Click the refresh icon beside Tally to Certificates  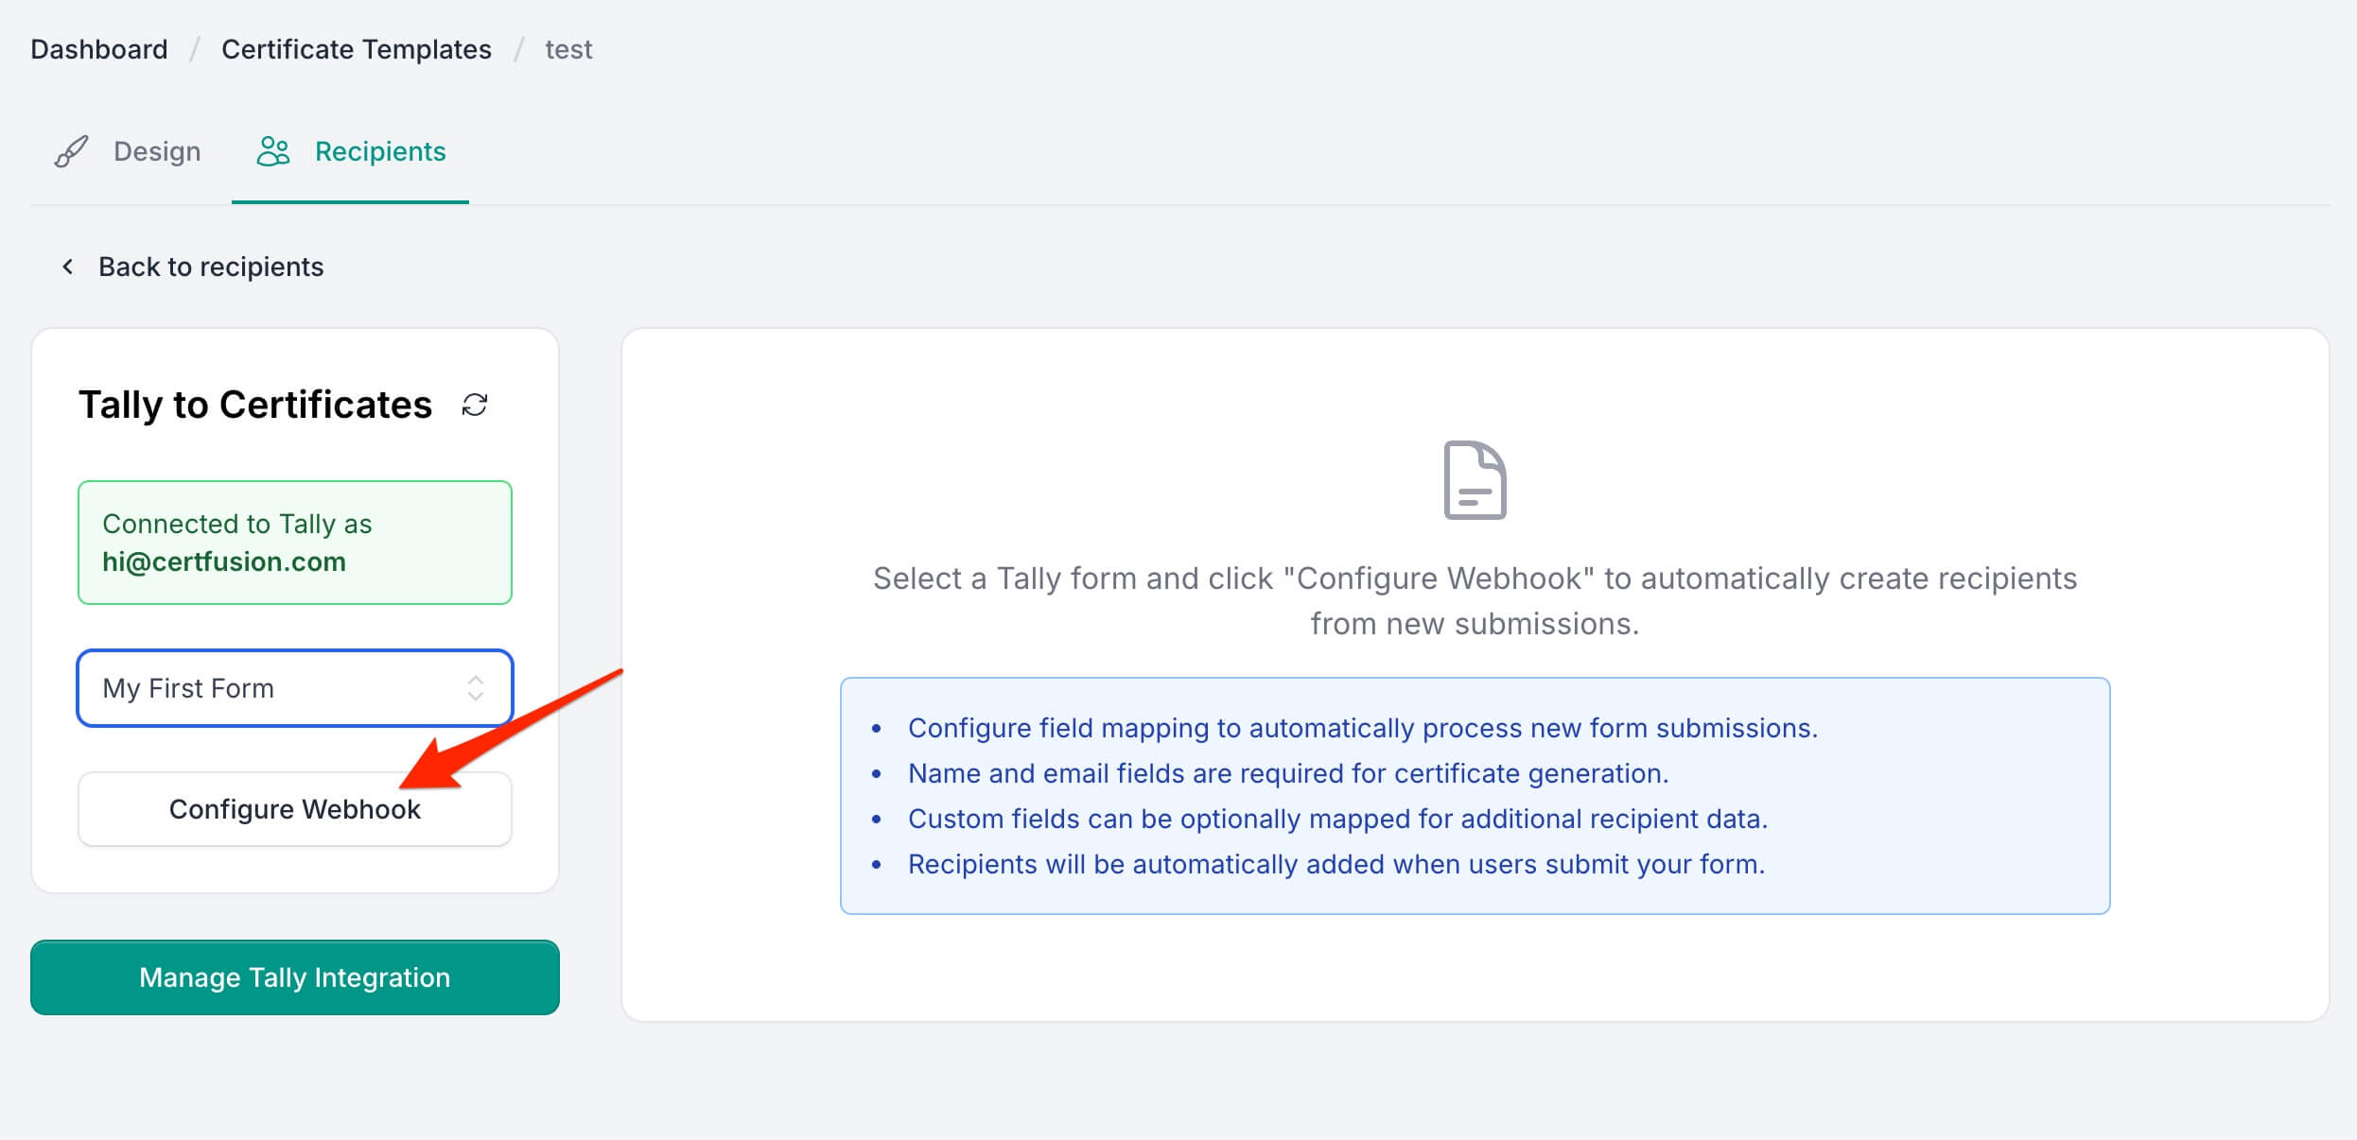click(x=474, y=405)
